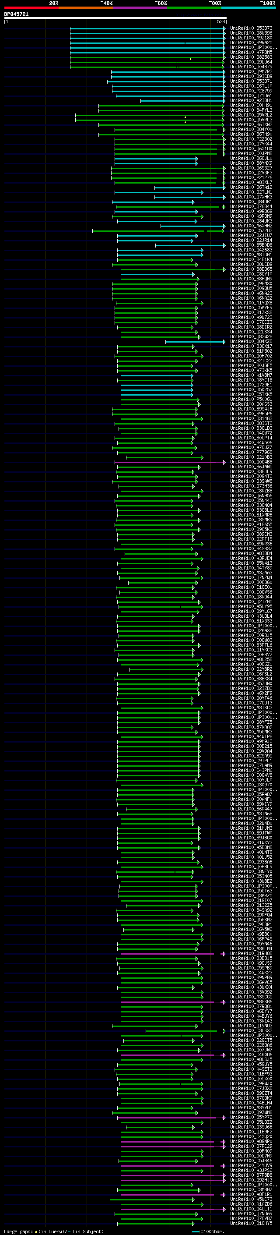Click the cyan ~100% identity legend bar

click(x=249, y=8)
